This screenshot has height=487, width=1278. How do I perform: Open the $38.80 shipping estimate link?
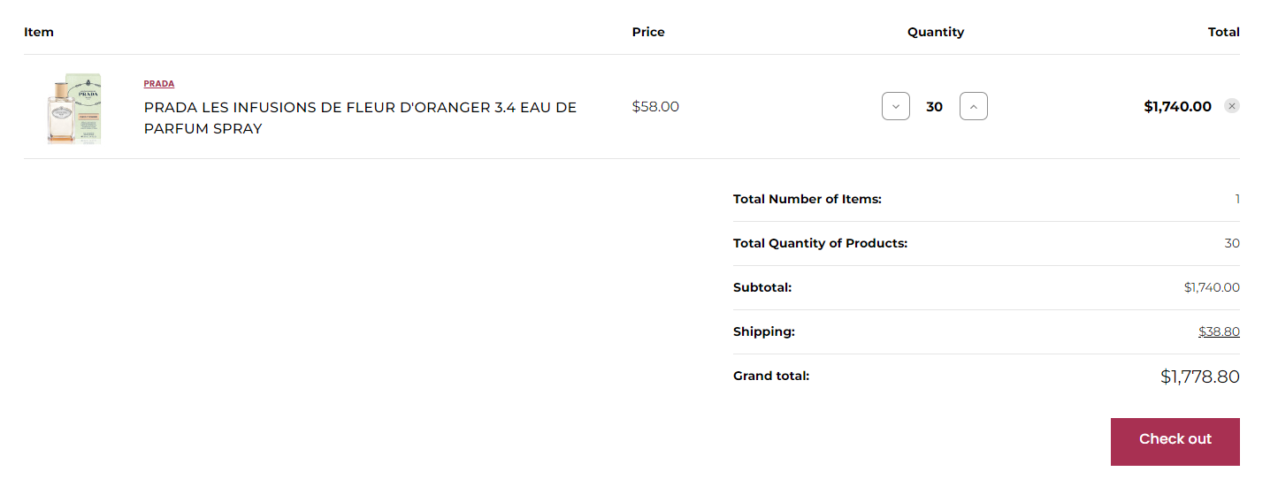tap(1219, 331)
